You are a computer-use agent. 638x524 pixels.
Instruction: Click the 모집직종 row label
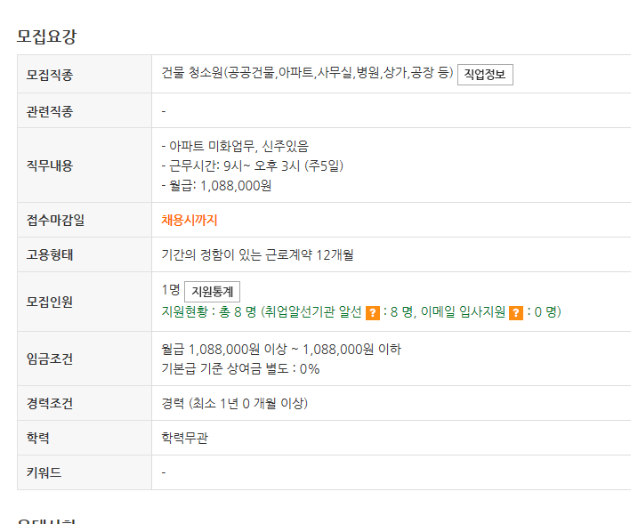pos(50,75)
